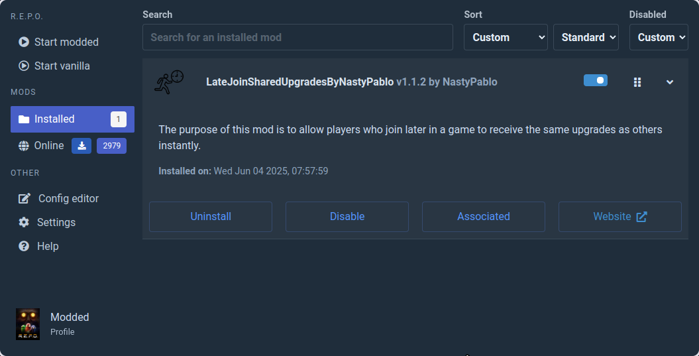Open the Sort Custom dropdown
699x356 pixels.
(x=506, y=37)
